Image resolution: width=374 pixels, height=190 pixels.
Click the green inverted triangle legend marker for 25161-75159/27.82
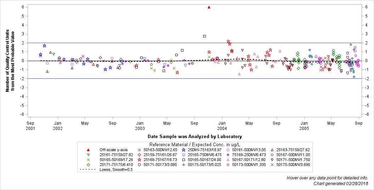coord(88,155)
